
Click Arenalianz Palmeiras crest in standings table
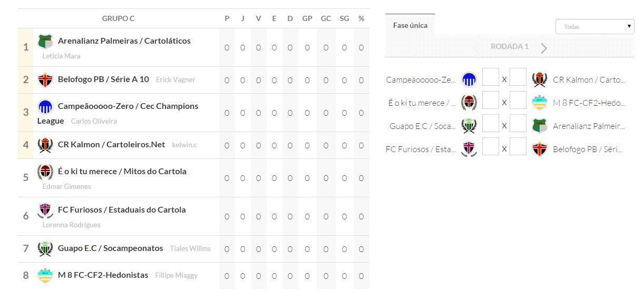(45, 41)
